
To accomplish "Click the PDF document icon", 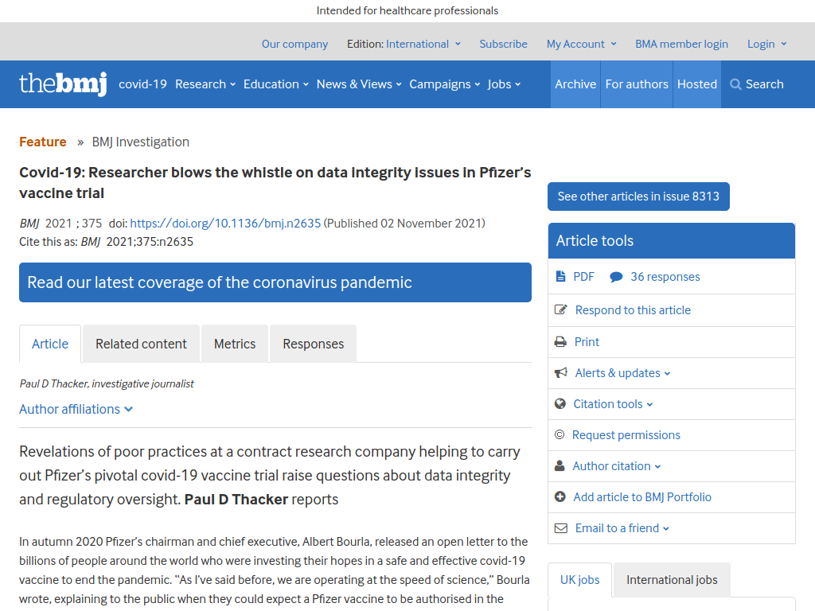I will 560,276.
